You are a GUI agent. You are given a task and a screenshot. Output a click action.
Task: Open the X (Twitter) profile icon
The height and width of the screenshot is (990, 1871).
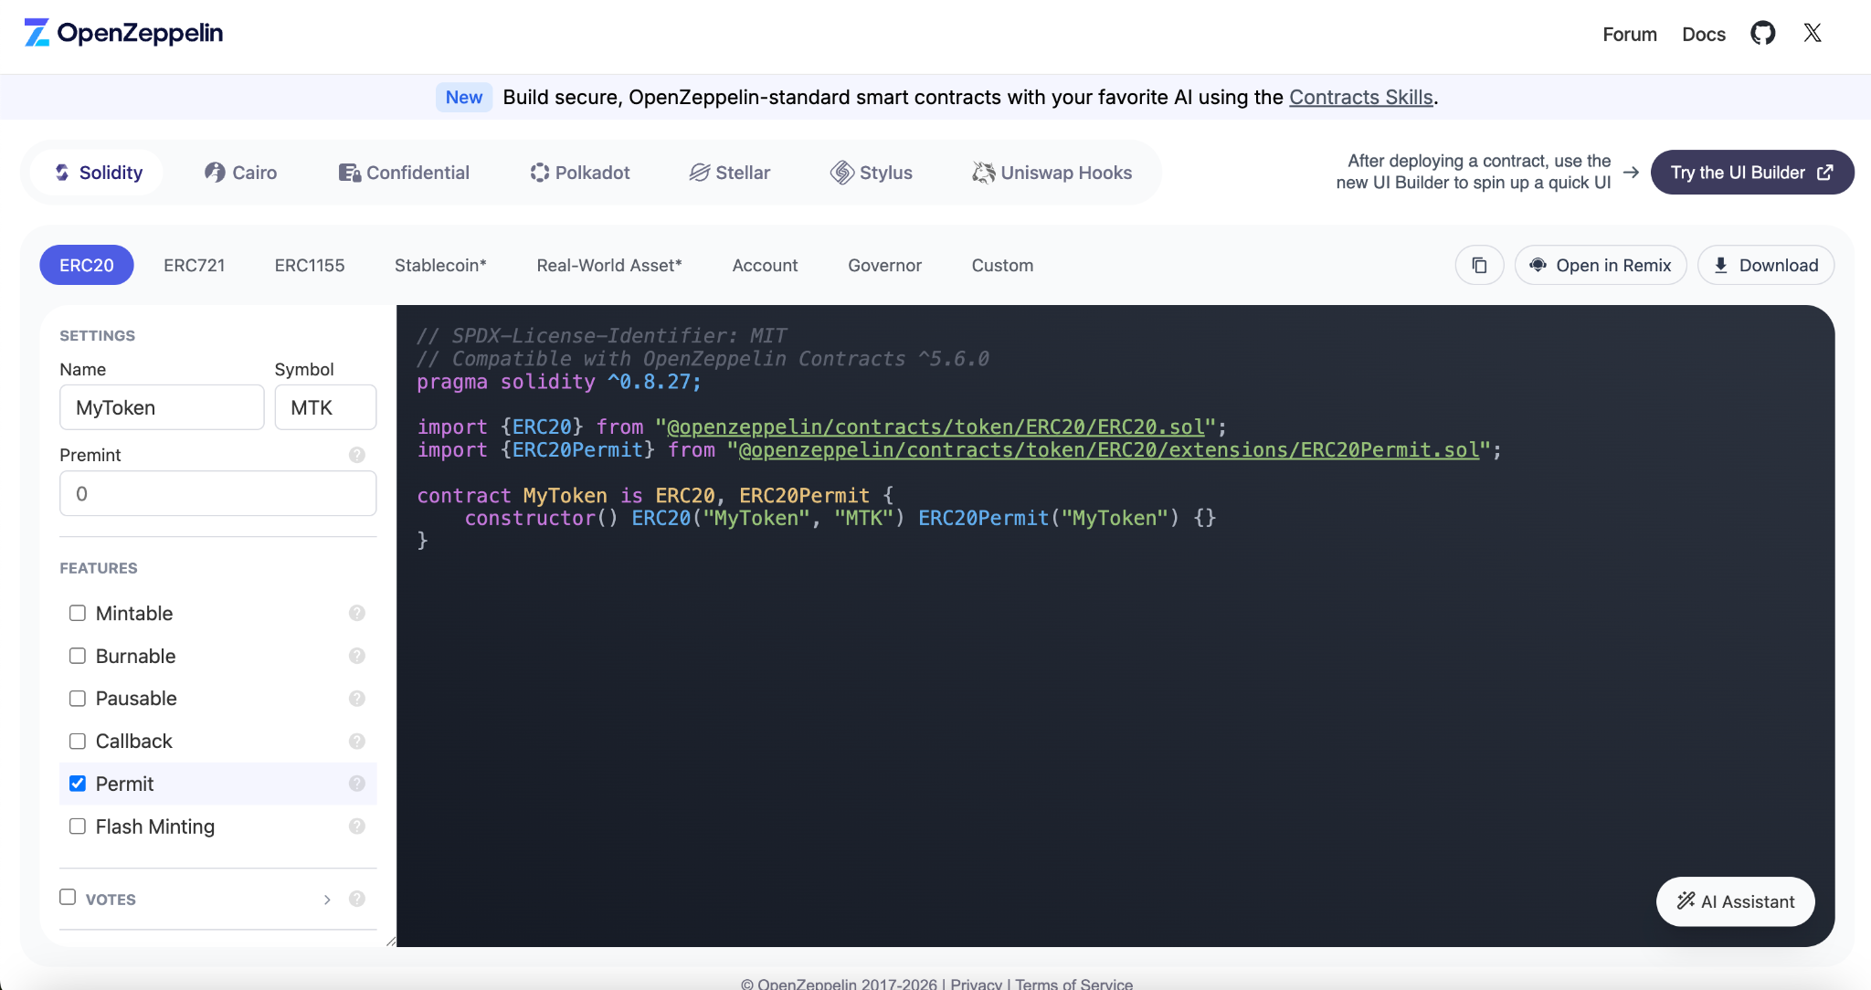pyautogui.click(x=1813, y=34)
